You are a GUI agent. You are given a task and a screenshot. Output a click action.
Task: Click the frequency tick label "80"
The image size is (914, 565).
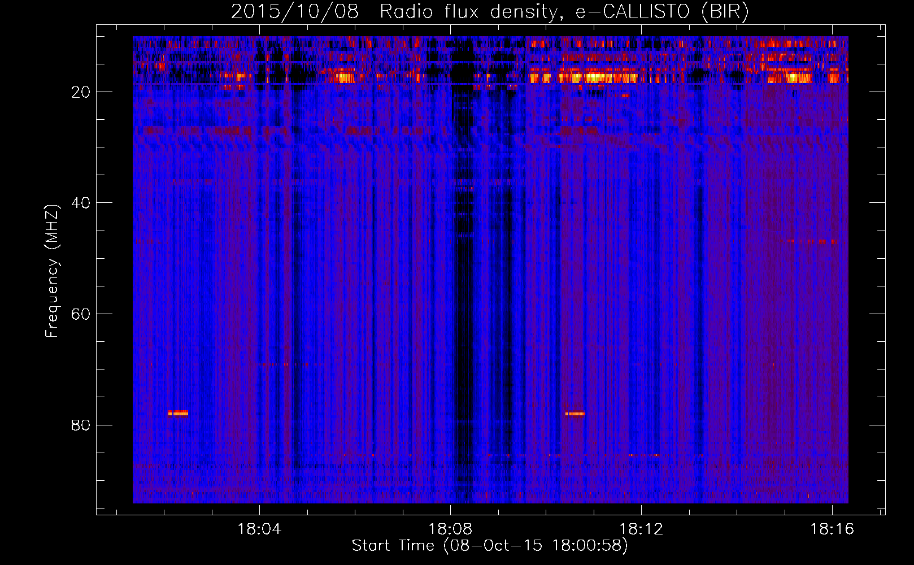[81, 425]
